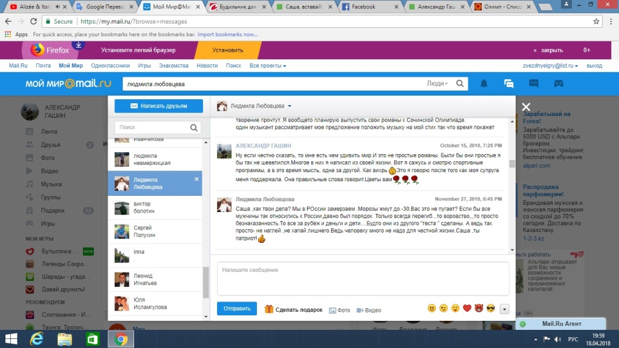The height and width of the screenshot is (348, 619).
Task: Select contact виктор болотин
Action: (155, 208)
